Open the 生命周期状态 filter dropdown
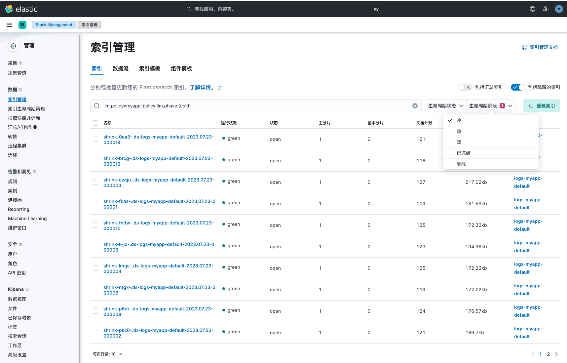The width and height of the screenshot is (567, 363). tap(446, 106)
